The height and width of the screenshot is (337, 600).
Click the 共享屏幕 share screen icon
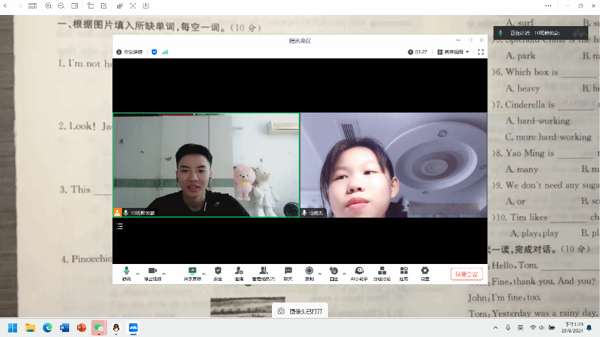(x=192, y=273)
